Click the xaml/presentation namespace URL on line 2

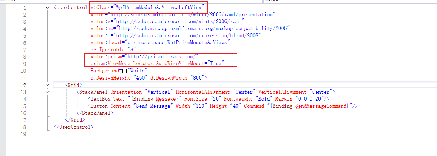[x=193, y=14]
